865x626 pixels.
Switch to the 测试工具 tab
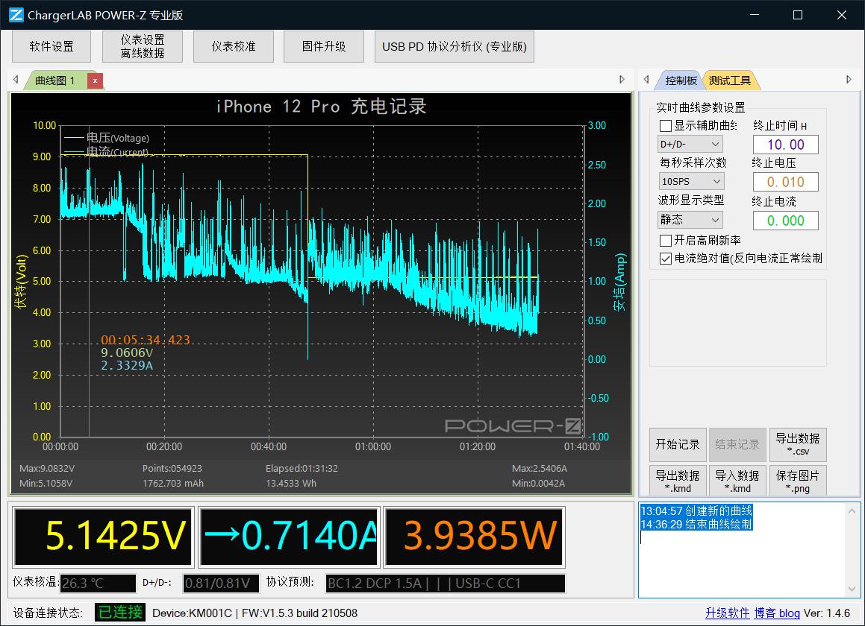pyautogui.click(x=729, y=80)
